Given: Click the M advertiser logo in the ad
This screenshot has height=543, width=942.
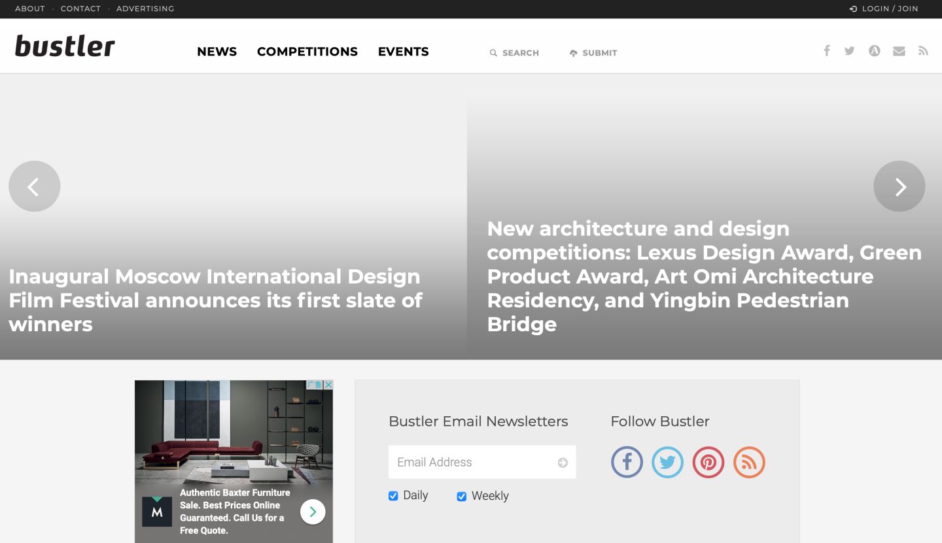Looking at the screenshot, I should click(157, 512).
